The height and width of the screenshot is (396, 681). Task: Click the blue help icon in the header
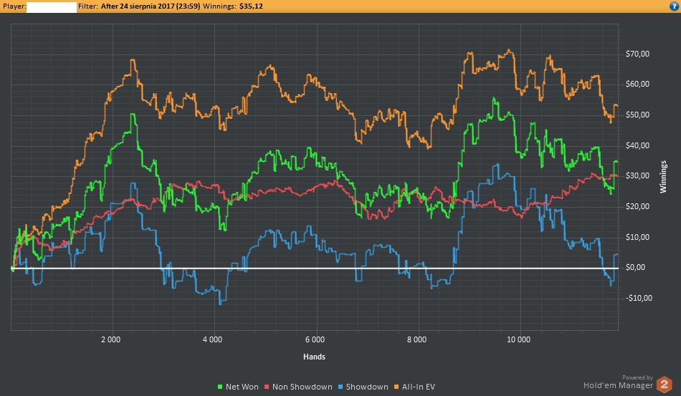point(674,6)
